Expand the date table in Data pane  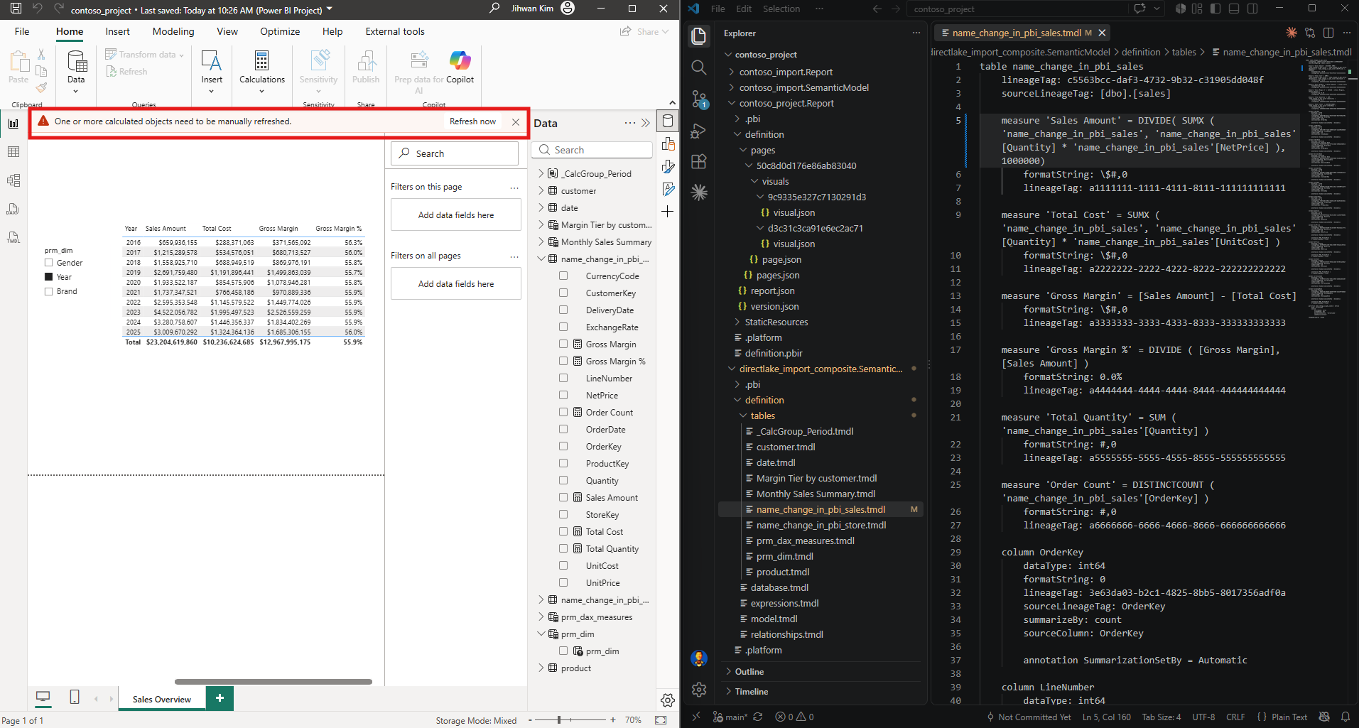point(541,207)
